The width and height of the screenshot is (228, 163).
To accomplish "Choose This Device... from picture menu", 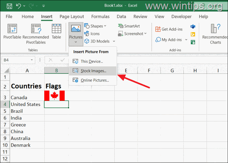I will (x=93, y=61).
